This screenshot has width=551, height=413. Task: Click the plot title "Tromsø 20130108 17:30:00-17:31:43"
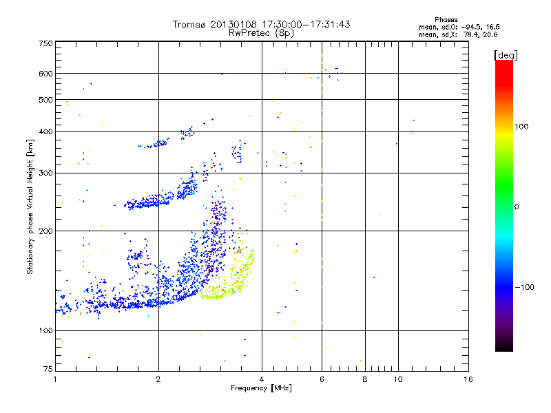point(261,24)
